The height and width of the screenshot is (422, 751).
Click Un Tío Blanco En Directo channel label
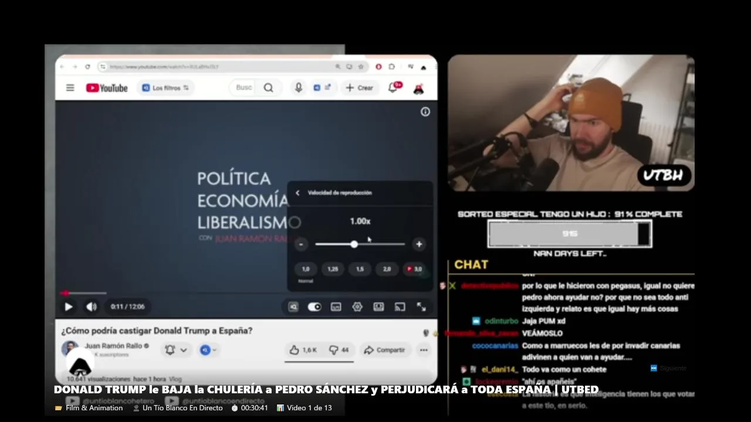pyautogui.click(x=178, y=408)
